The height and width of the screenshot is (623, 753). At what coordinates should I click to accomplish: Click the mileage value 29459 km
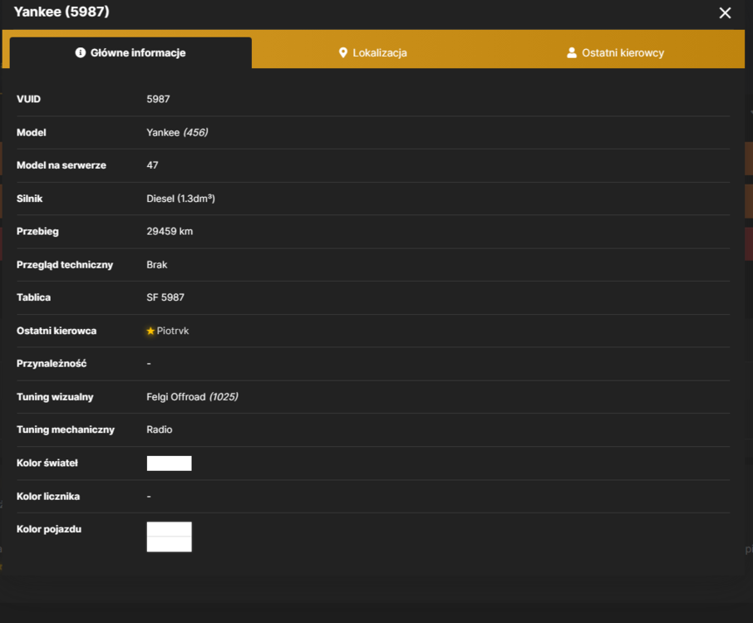[x=170, y=232]
